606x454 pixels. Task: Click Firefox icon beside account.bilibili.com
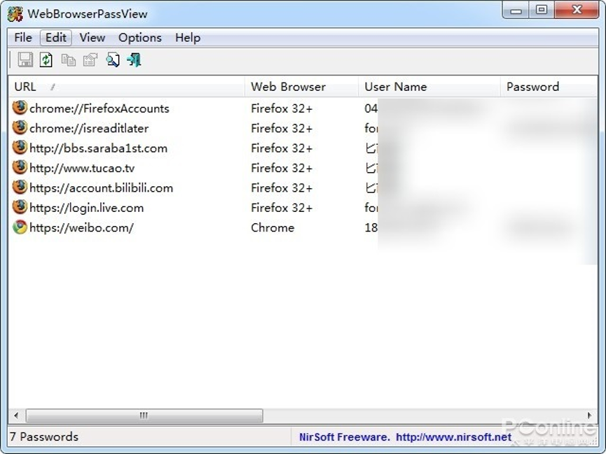[20, 187]
